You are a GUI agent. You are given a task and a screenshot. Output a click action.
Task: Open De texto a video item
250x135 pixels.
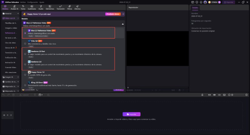tap(11, 38)
